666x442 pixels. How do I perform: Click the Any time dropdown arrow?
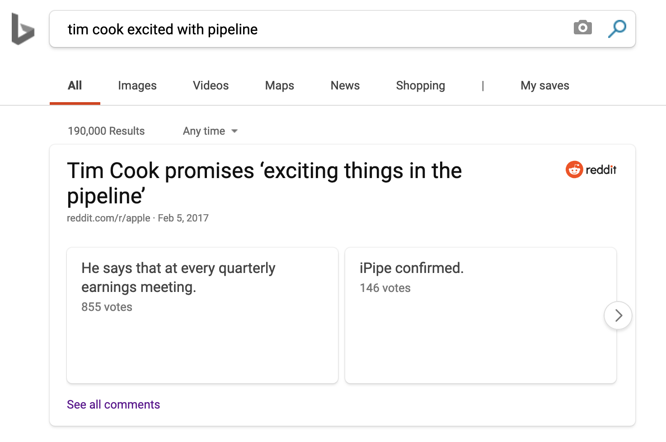click(234, 131)
